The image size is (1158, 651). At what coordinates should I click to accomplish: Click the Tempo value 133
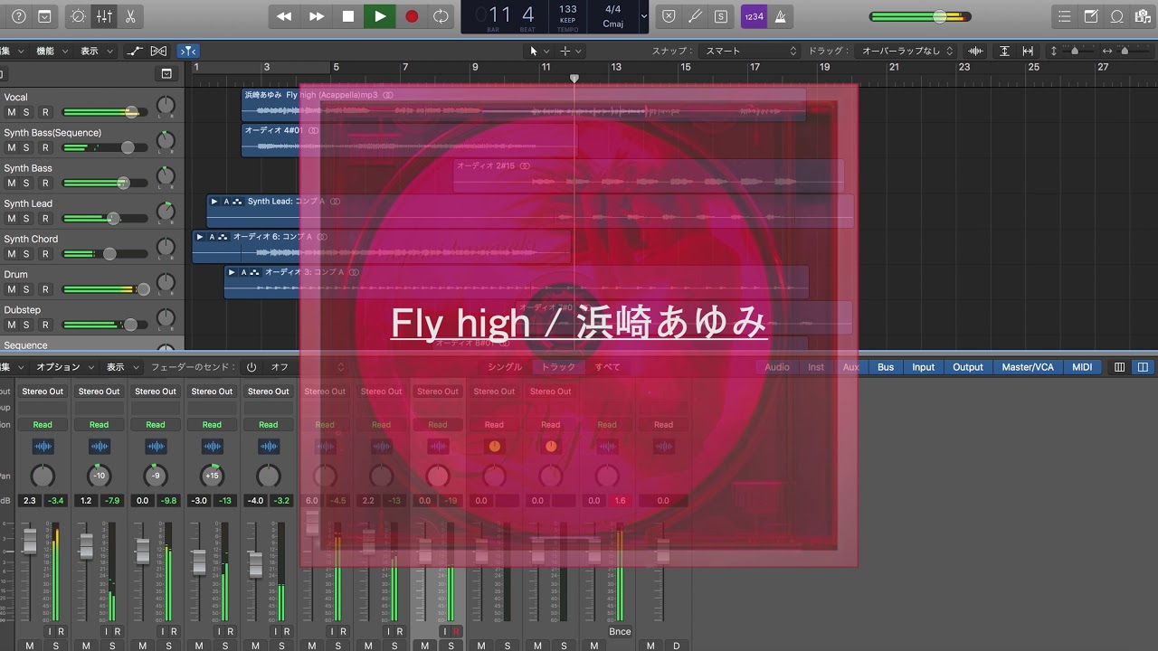(x=568, y=9)
